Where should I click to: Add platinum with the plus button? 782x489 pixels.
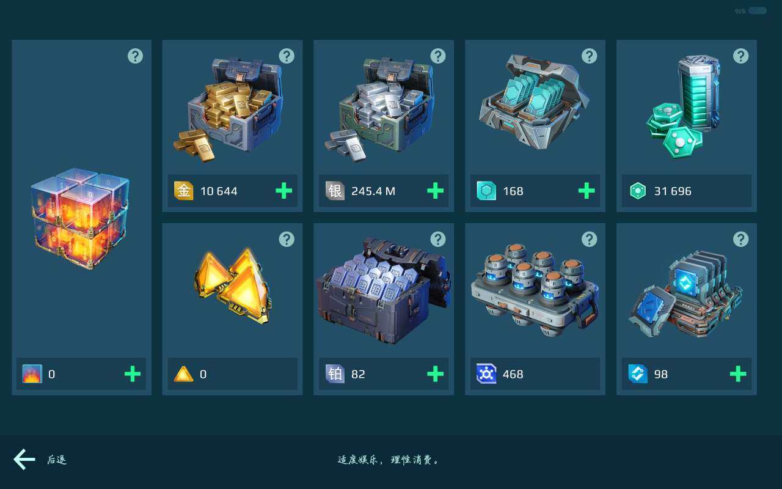(x=435, y=374)
